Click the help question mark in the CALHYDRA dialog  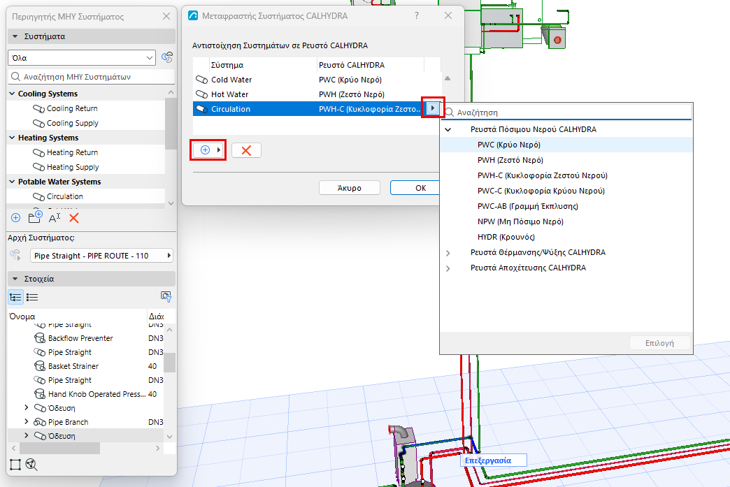tap(417, 16)
